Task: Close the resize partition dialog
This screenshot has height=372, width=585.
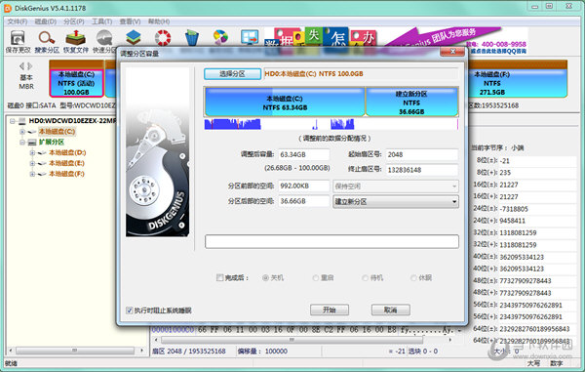Action: click(x=452, y=51)
